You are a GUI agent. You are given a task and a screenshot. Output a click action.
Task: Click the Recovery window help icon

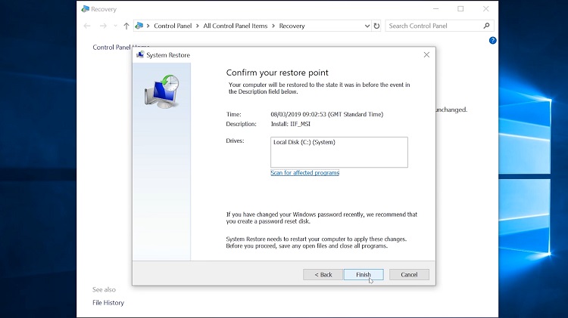click(x=492, y=41)
